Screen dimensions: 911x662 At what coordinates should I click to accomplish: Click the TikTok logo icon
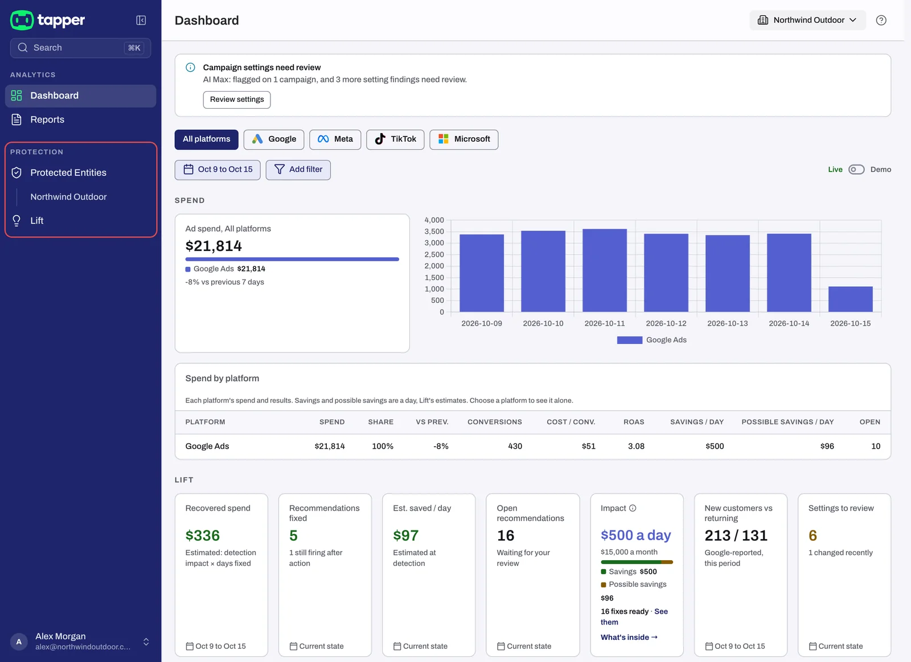coord(380,139)
